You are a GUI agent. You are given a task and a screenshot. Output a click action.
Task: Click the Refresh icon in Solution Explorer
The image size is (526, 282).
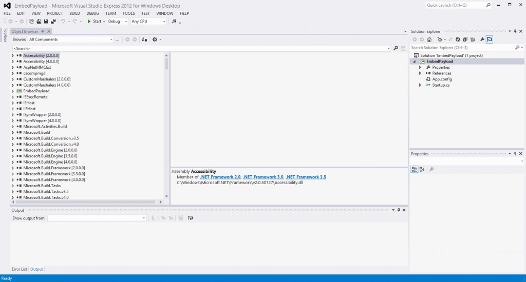(x=458, y=39)
